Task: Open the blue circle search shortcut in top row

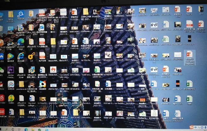Action: click(x=21, y=14)
